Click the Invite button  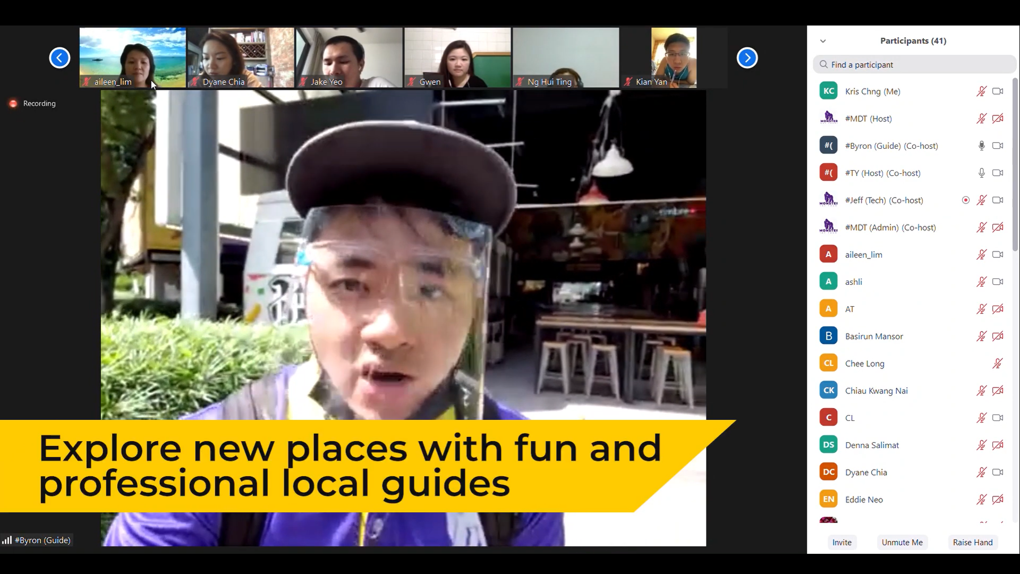pyautogui.click(x=842, y=542)
